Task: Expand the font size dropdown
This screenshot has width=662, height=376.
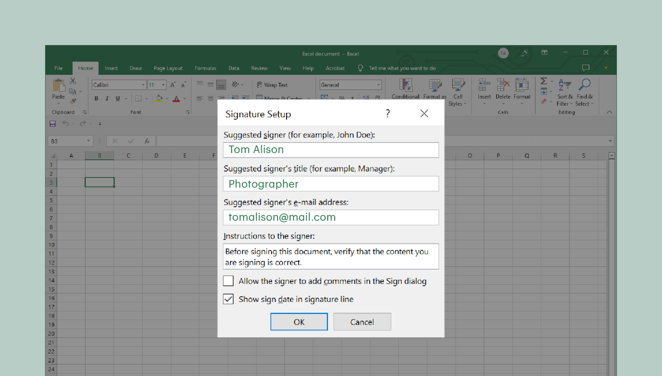Action: tap(163, 84)
